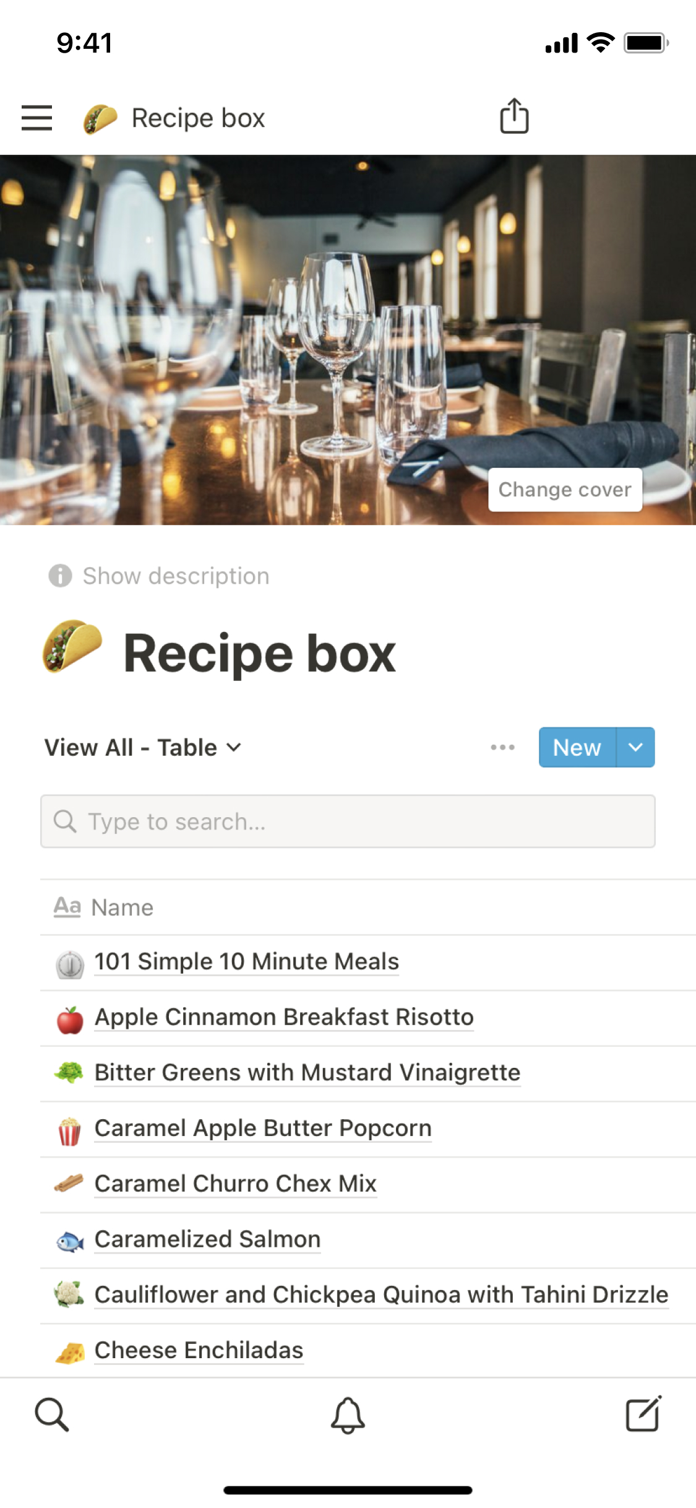
Task: Expand the New button dropdown arrow
Action: click(635, 747)
